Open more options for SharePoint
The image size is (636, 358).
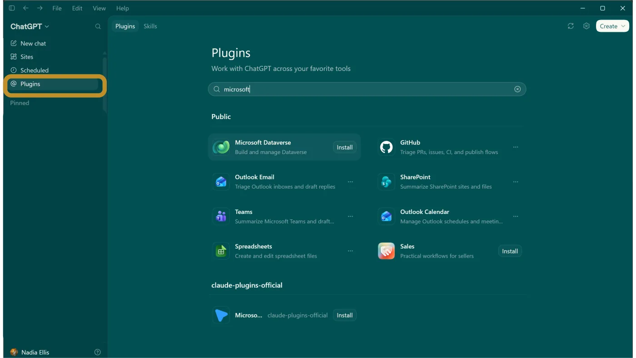click(516, 182)
